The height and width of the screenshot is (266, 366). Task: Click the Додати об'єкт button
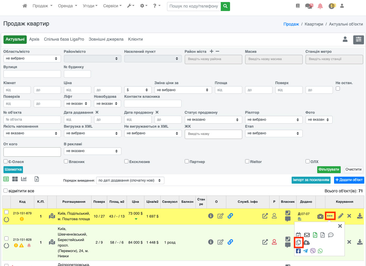point(349,180)
